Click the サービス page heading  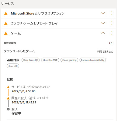pos(7,4)
